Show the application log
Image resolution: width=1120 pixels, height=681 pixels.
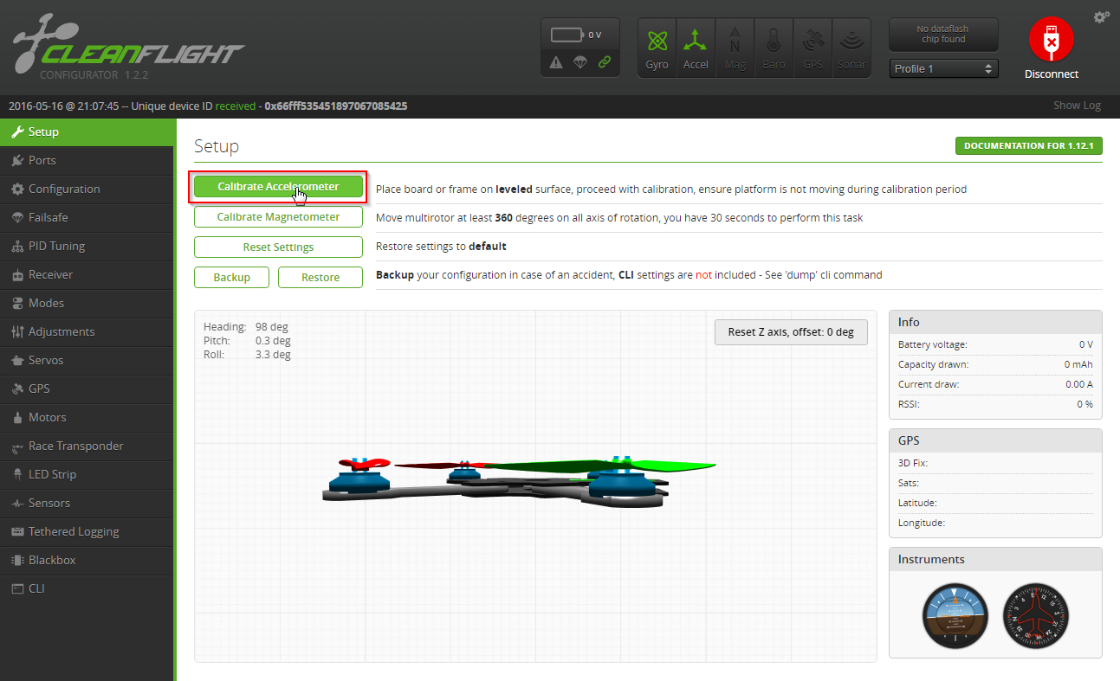tap(1077, 105)
